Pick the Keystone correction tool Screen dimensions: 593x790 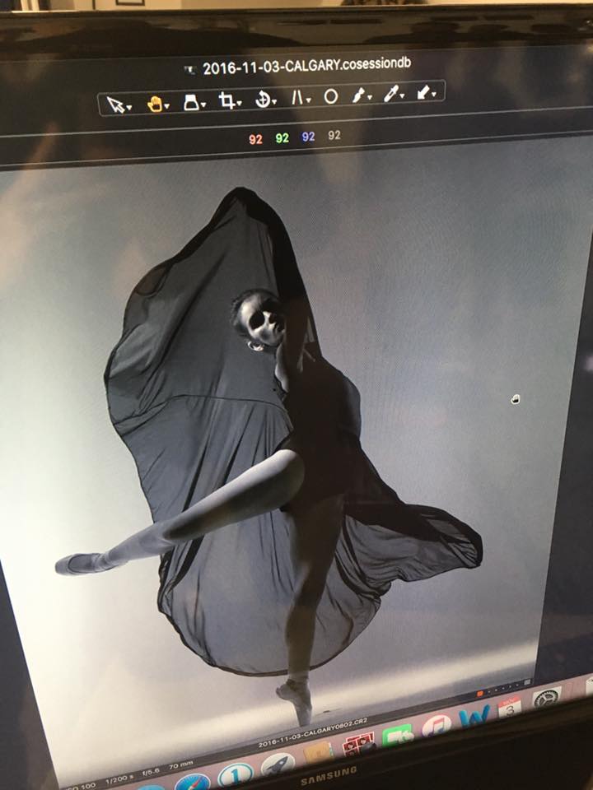(x=296, y=97)
